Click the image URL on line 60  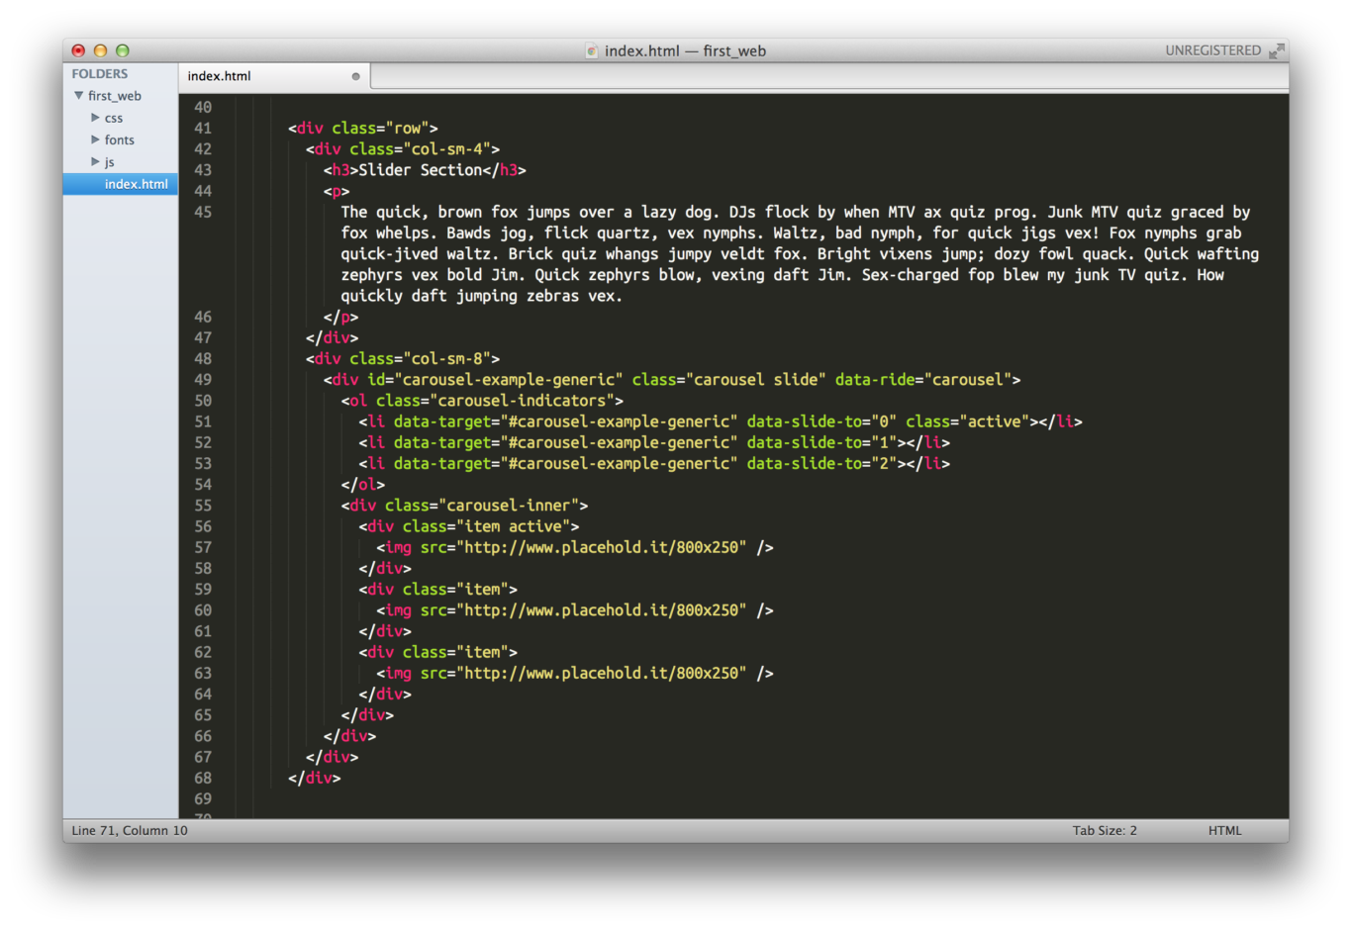[x=606, y=610]
